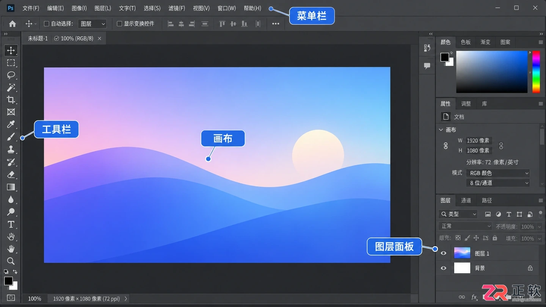Open the RGB 颜色 mode dropdown

pos(498,173)
